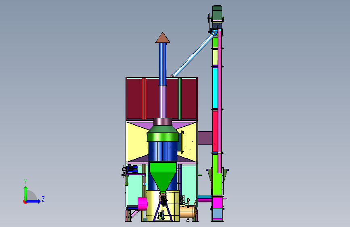The height and width of the screenshot is (227, 350).
Task: Select the red origin ball of the triad
Action: point(25,202)
